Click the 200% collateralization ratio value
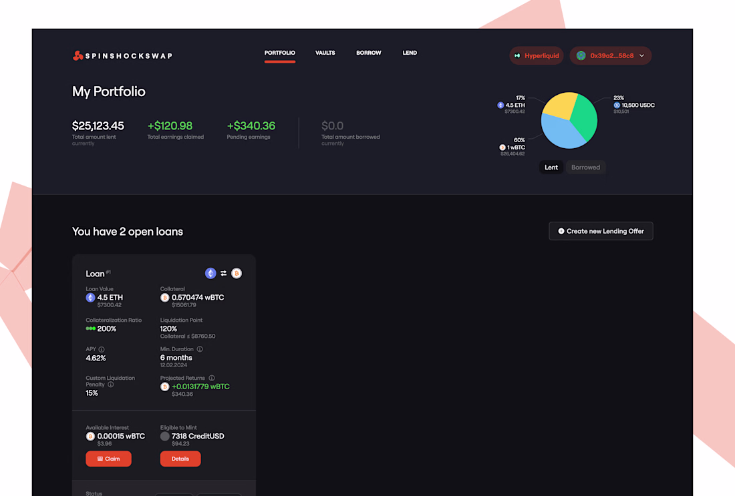This screenshot has height=496, width=735. coord(107,329)
